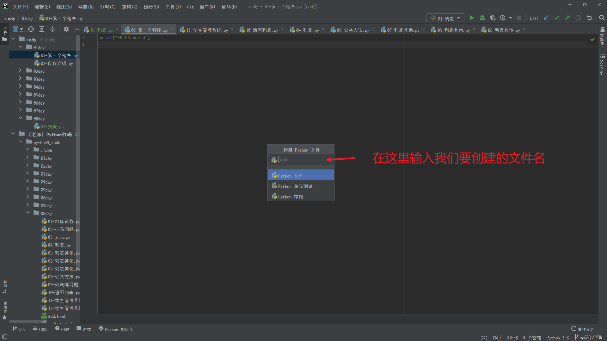Viewport: 607px width, 341px height.
Task: Open the SciView side panel
Action: (x=602, y=65)
